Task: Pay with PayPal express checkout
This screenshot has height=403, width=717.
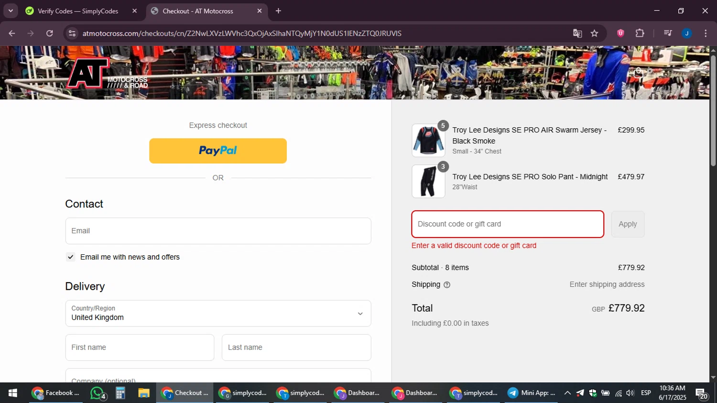Action: [x=218, y=151]
